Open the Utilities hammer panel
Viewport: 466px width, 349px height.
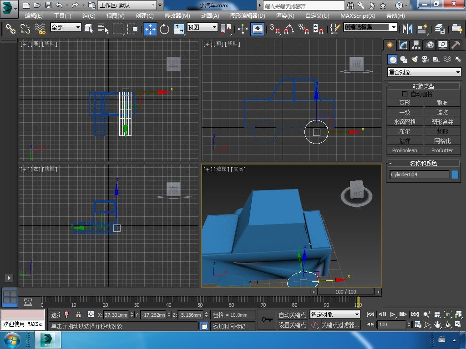pyautogui.click(x=456, y=45)
